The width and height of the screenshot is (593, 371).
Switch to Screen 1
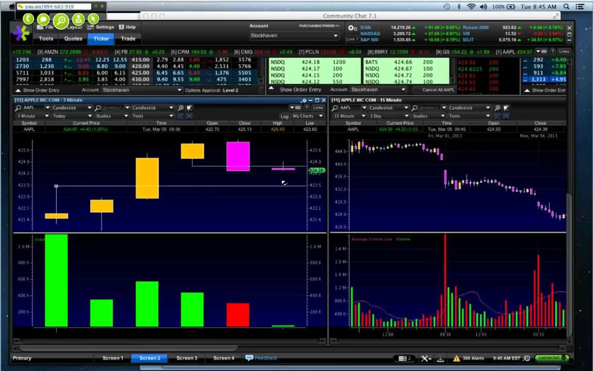113,358
